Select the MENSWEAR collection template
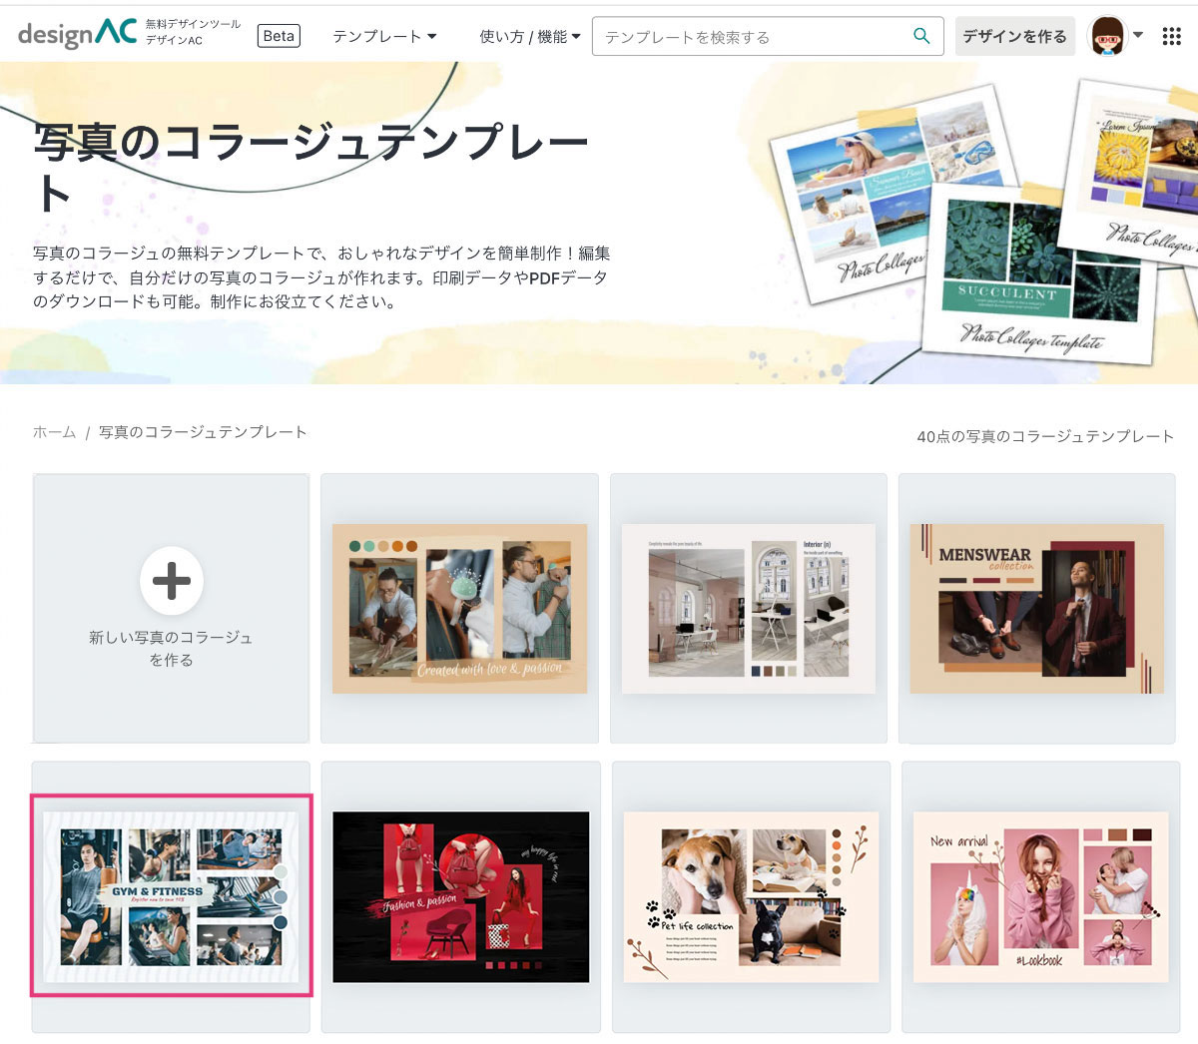The image size is (1198, 1044). point(1038,607)
